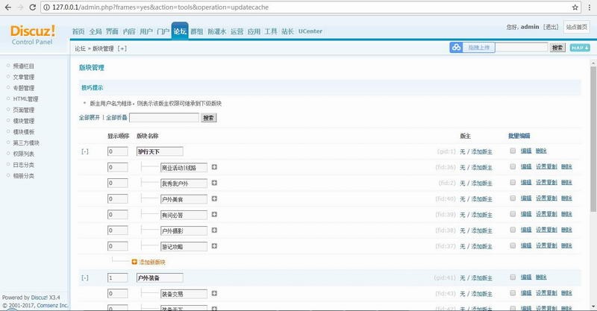The height and width of the screenshot is (311, 597).
Task: Click the 批量编辑 column link
Action: pos(519,136)
